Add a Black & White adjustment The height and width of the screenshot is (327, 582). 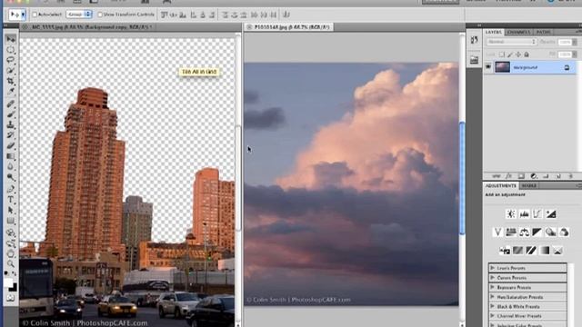tap(537, 233)
